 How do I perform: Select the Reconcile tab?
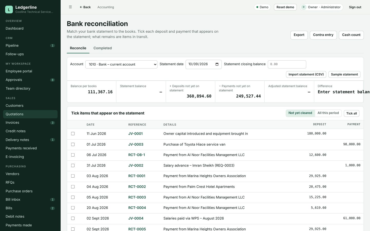tap(78, 48)
